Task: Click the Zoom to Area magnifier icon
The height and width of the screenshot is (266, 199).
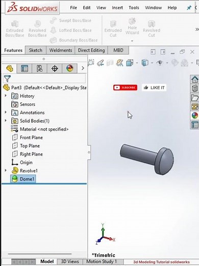Action: (91, 63)
